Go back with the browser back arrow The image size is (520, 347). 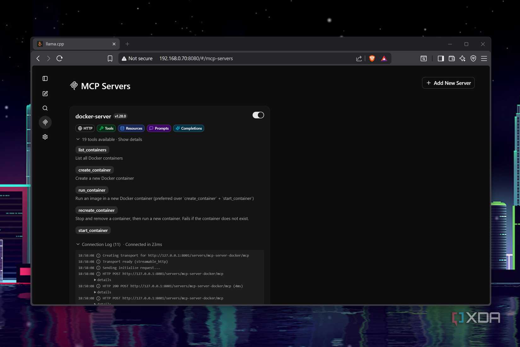tap(38, 58)
